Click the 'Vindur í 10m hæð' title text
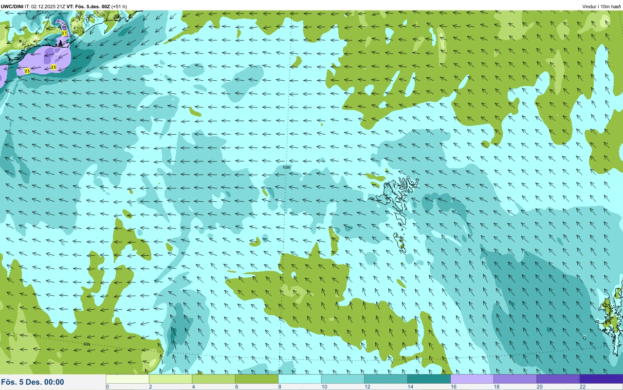The image size is (623, 390). pyautogui.click(x=601, y=6)
